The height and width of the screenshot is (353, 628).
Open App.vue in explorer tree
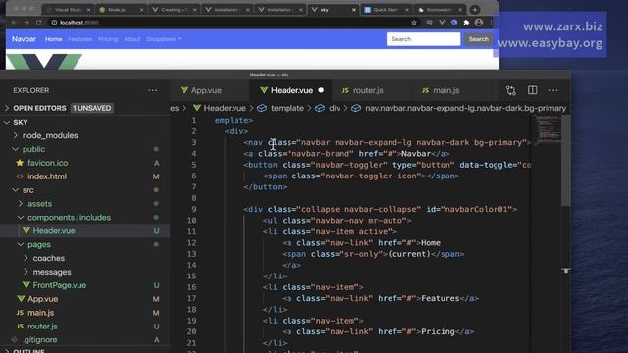(x=43, y=299)
